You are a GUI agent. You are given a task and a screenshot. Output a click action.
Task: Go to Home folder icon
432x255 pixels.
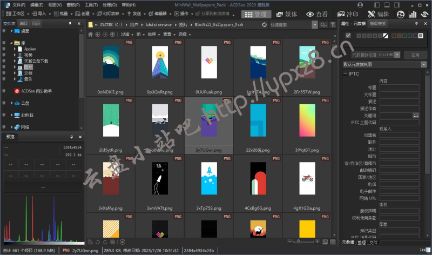point(90,35)
